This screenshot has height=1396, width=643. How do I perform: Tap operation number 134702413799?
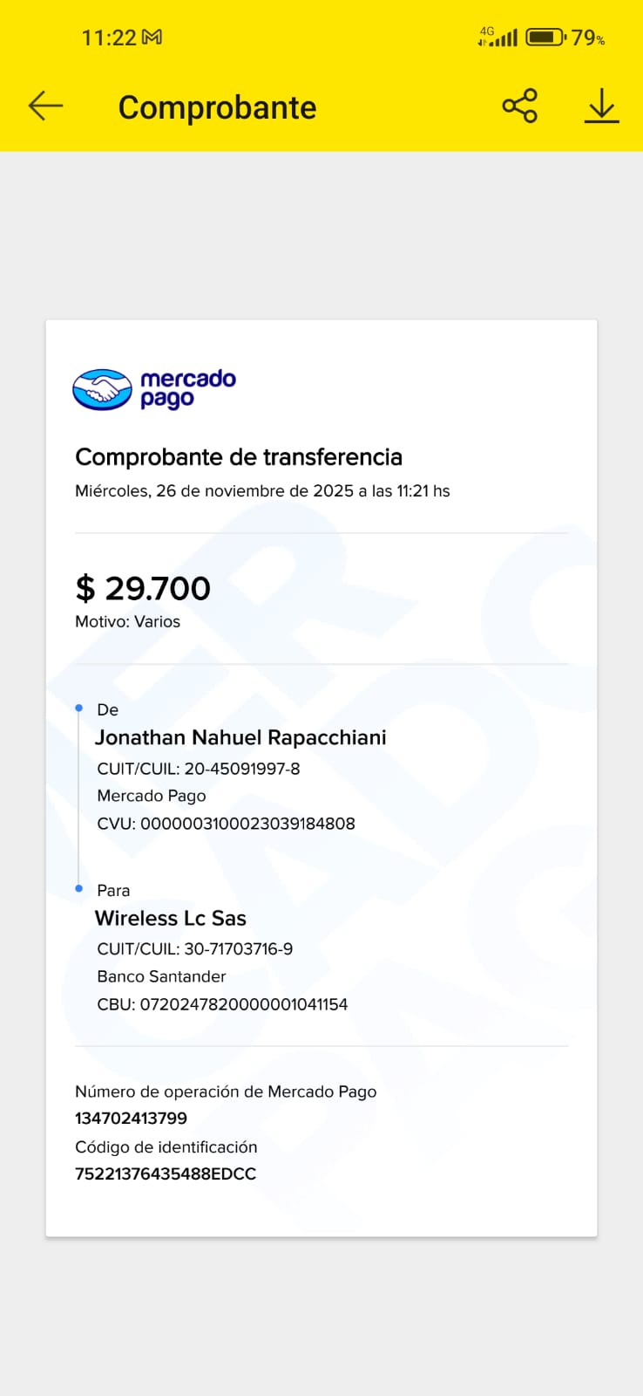[131, 1119]
